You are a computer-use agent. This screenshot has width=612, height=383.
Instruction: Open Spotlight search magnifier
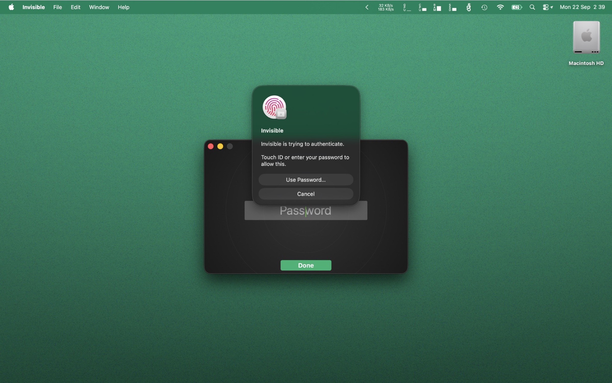(x=532, y=7)
